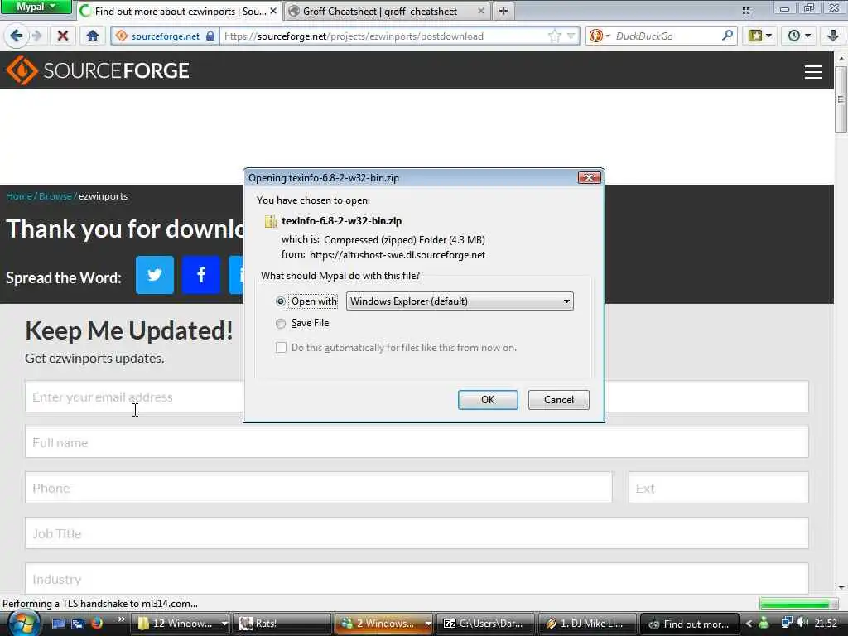Open the bookmarks menu button
This screenshot has height=636, width=848.
[x=759, y=36]
